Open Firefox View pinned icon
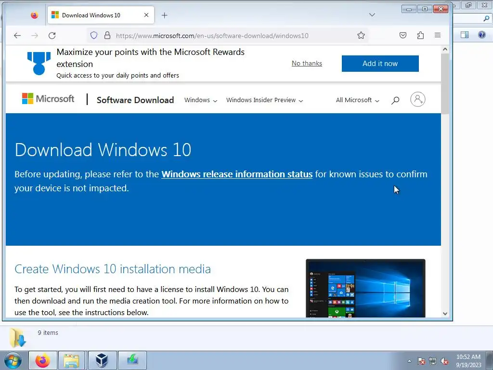 point(34,15)
